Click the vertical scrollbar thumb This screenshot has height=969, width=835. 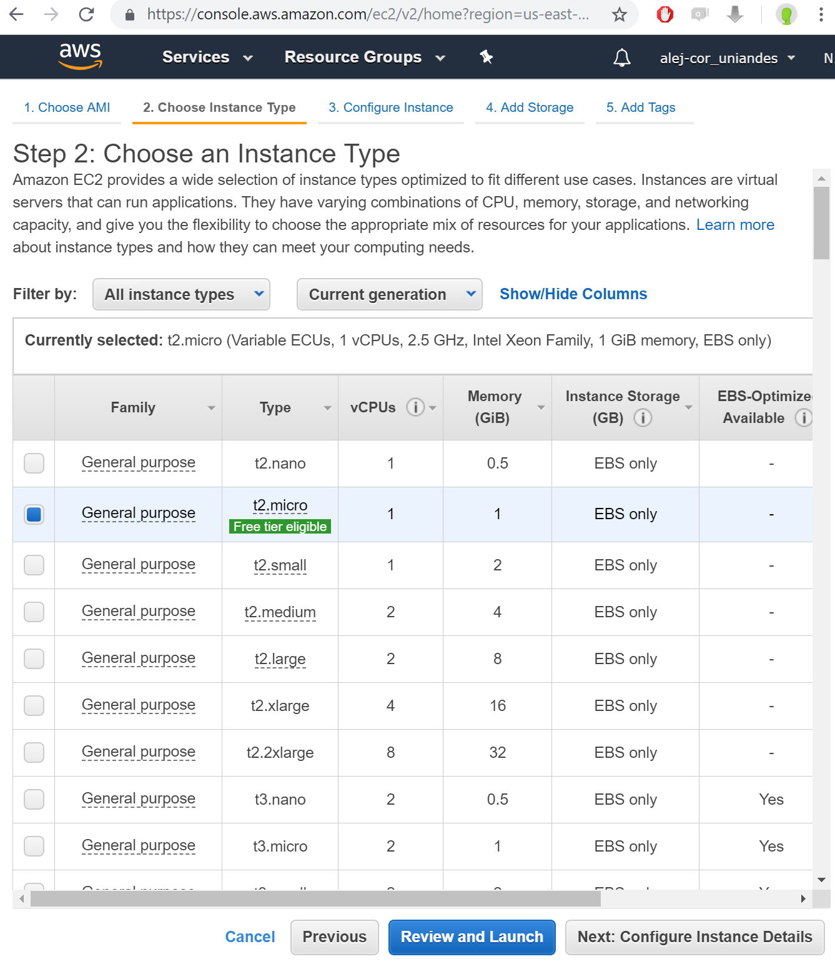coord(821,223)
